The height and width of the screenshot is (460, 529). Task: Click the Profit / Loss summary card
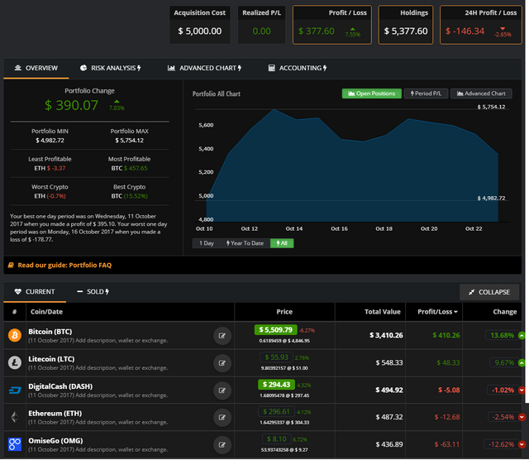pos(332,25)
